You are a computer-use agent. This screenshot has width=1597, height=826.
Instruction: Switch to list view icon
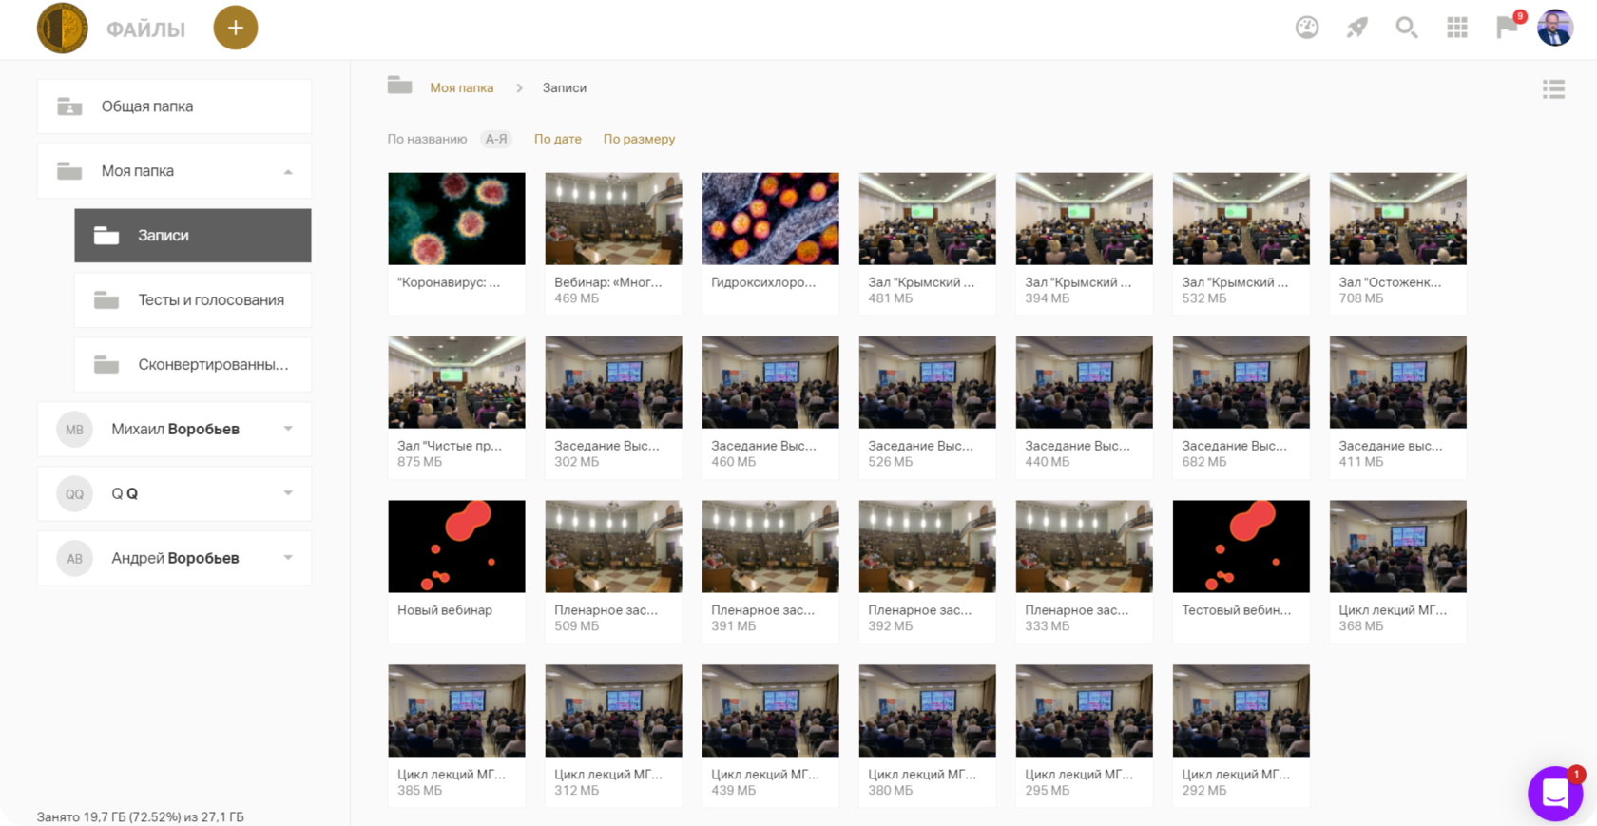click(x=1553, y=89)
